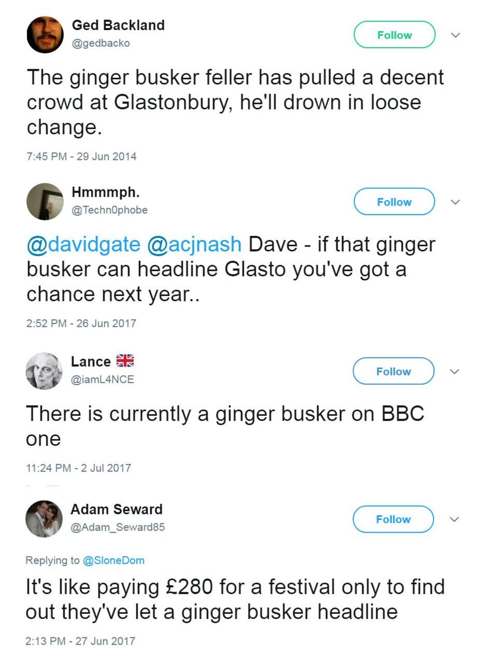Click the UK flag emoji beside Lance
Screen dimensions: 489x648
pos(125,360)
